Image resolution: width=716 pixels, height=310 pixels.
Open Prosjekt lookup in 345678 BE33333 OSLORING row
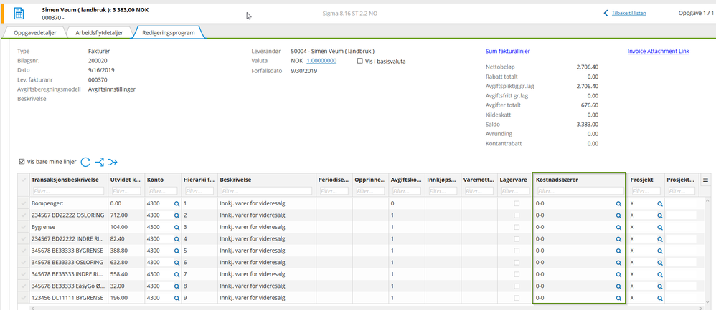point(660,262)
